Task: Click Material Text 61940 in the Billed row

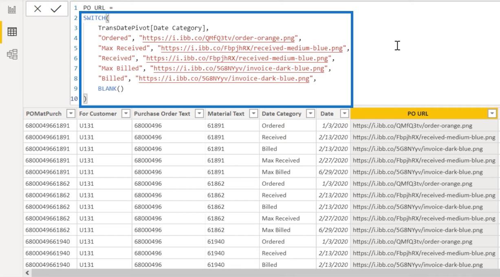Action: click(231, 265)
